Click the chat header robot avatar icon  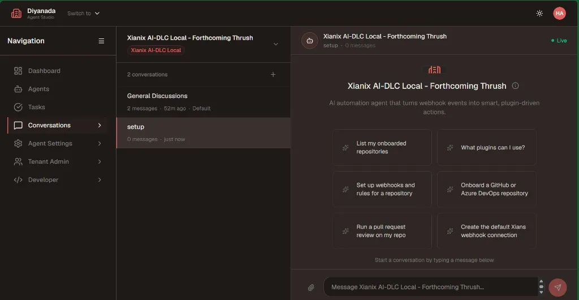[x=310, y=41]
